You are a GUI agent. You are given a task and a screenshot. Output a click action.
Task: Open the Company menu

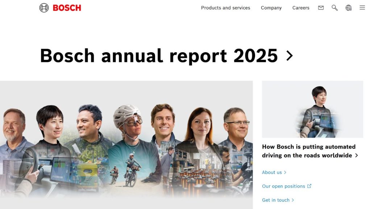[x=271, y=8]
